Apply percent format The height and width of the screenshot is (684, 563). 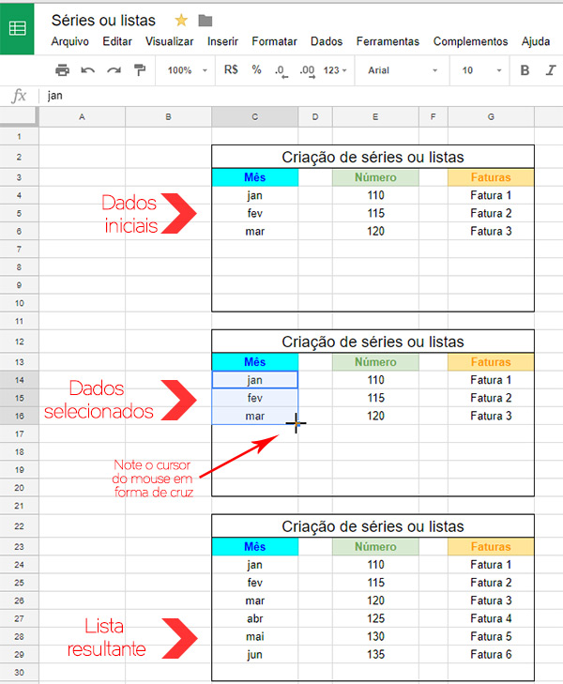tap(256, 69)
